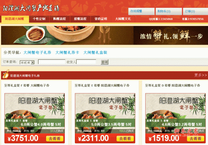Click the 更多>> link
Image resolution: width=208 pixels, height=145 pixels.
pyautogui.click(x=200, y=75)
